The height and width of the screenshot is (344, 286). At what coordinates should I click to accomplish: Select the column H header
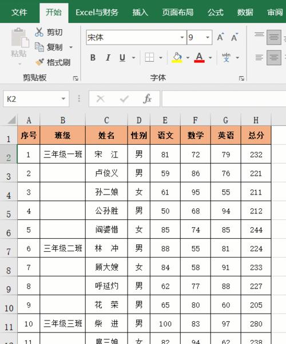(256, 120)
